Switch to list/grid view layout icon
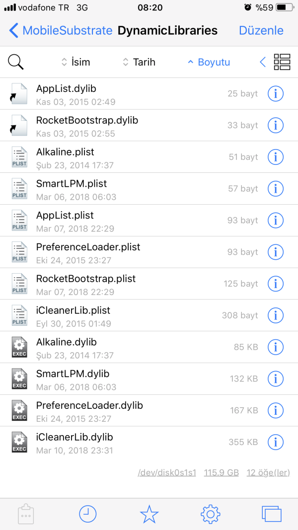This screenshot has width=298, height=530. pyautogui.click(x=282, y=62)
